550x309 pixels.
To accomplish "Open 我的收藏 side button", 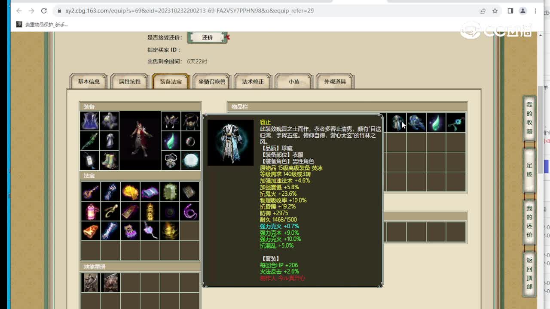I will pos(529,118).
